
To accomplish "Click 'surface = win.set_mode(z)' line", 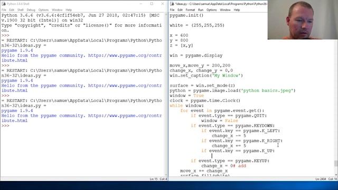I will point(202,85).
